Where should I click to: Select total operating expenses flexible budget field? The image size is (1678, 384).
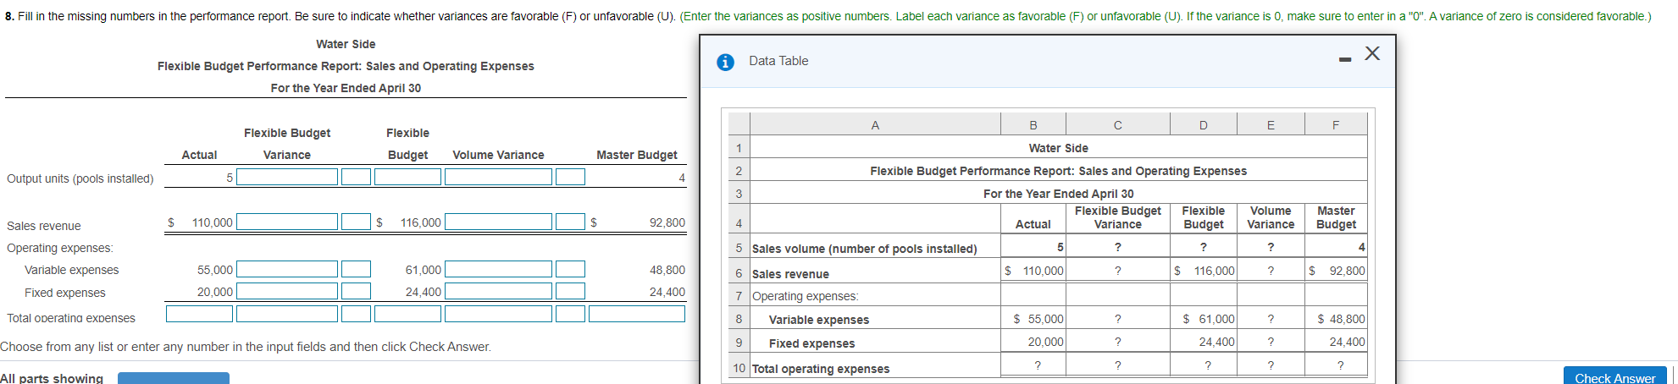(407, 314)
